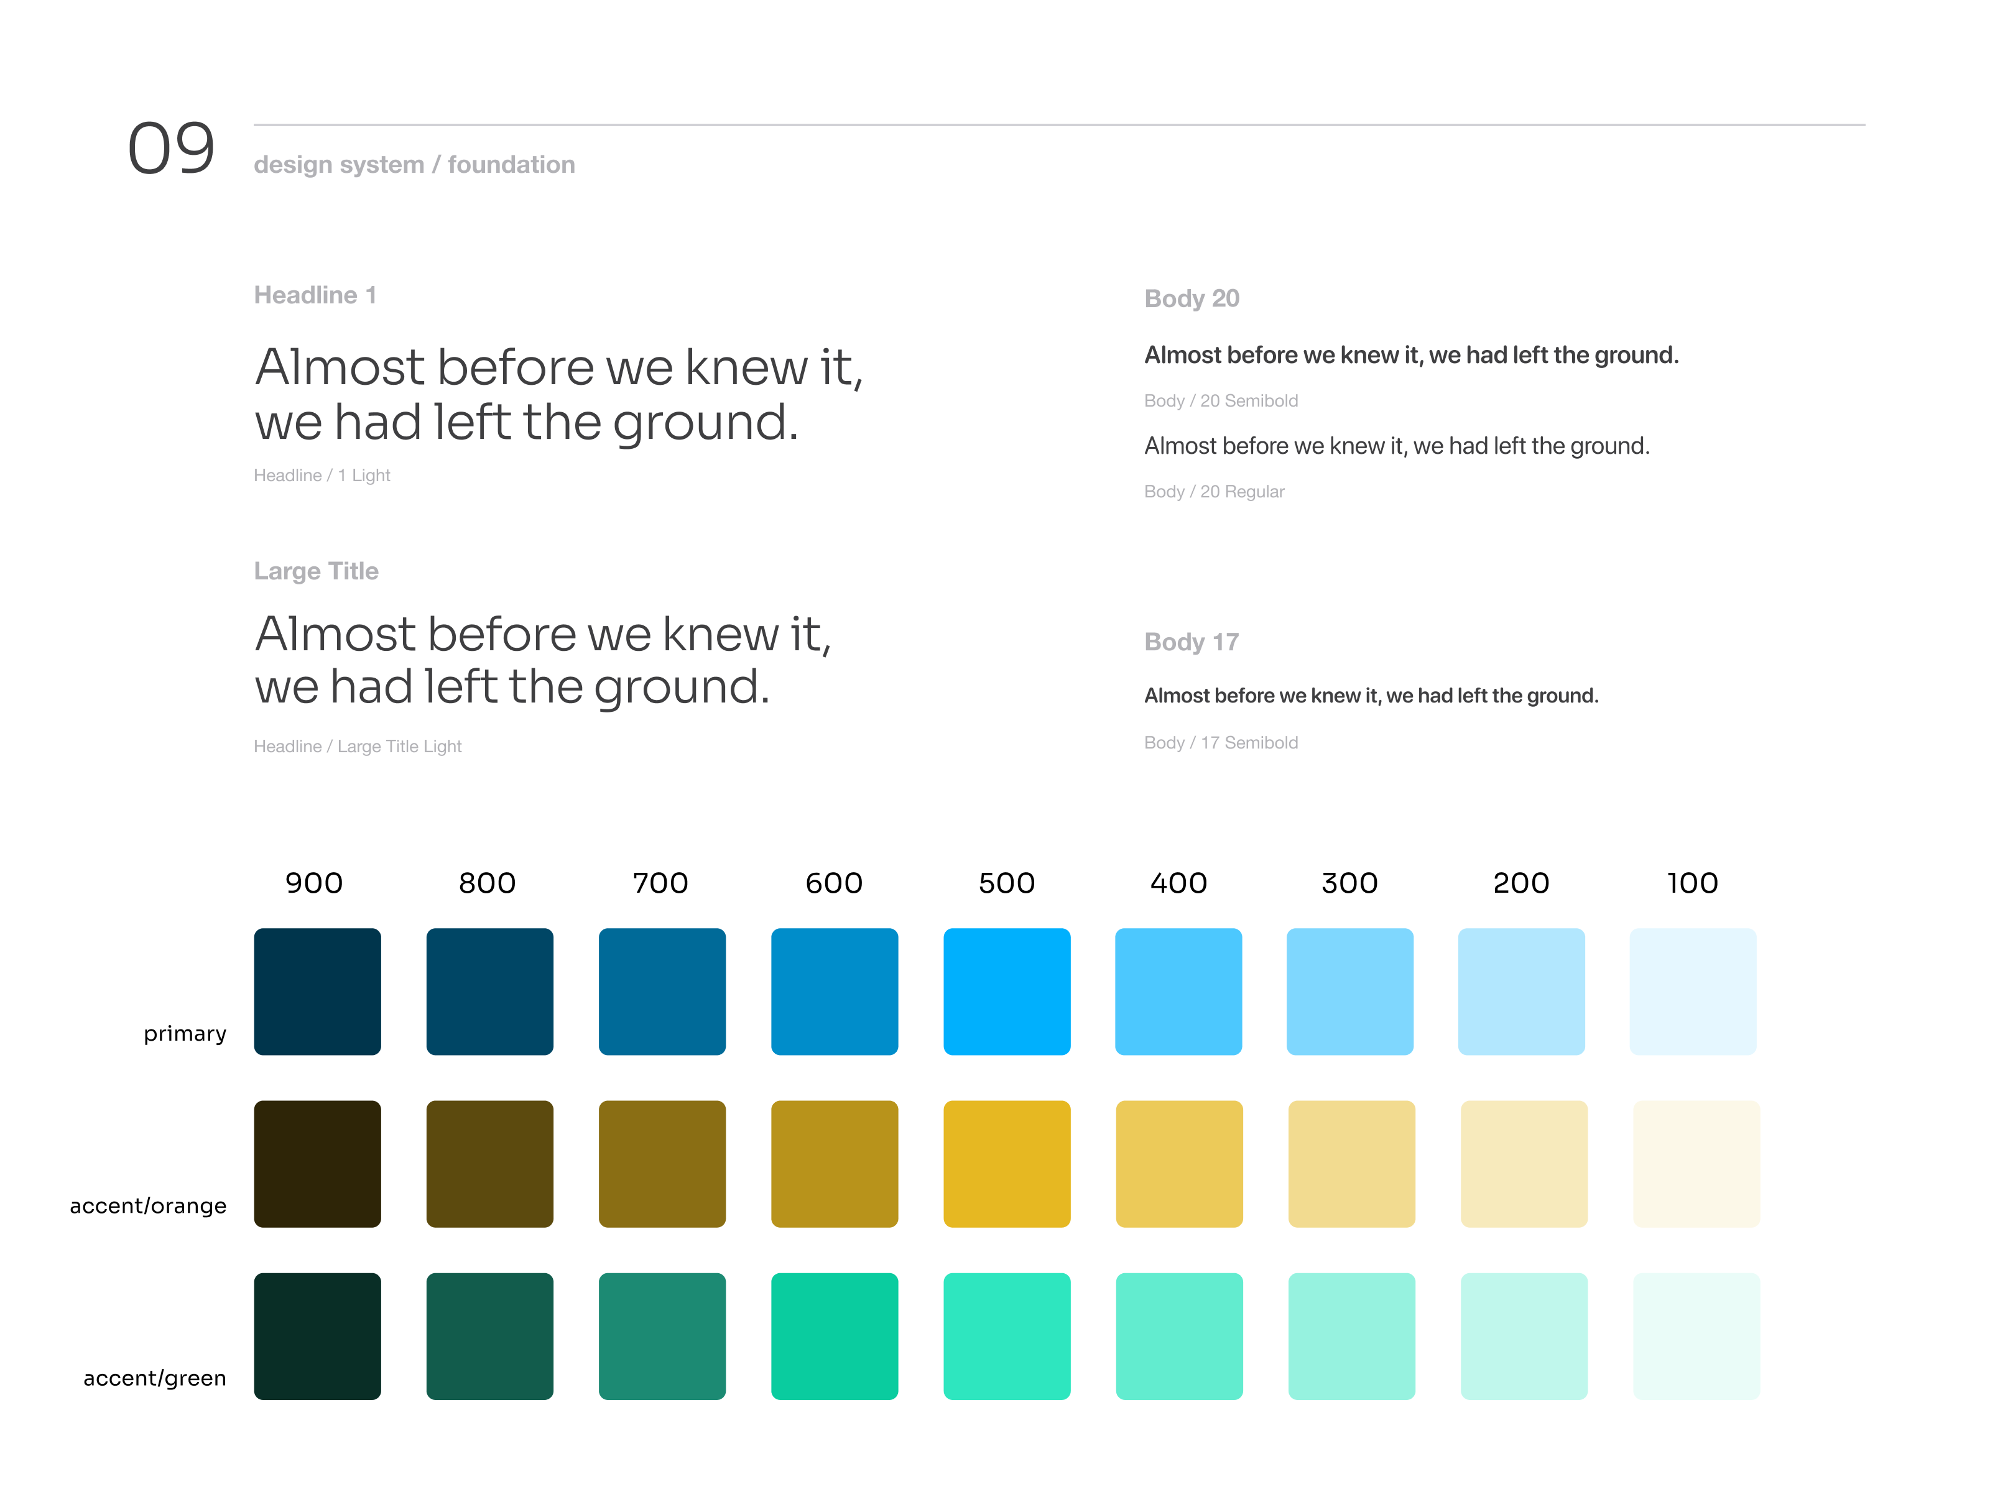The width and height of the screenshot is (1990, 1492).
Task: Click the Body 20 Regular sample sentence
Action: (x=1397, y=446)
